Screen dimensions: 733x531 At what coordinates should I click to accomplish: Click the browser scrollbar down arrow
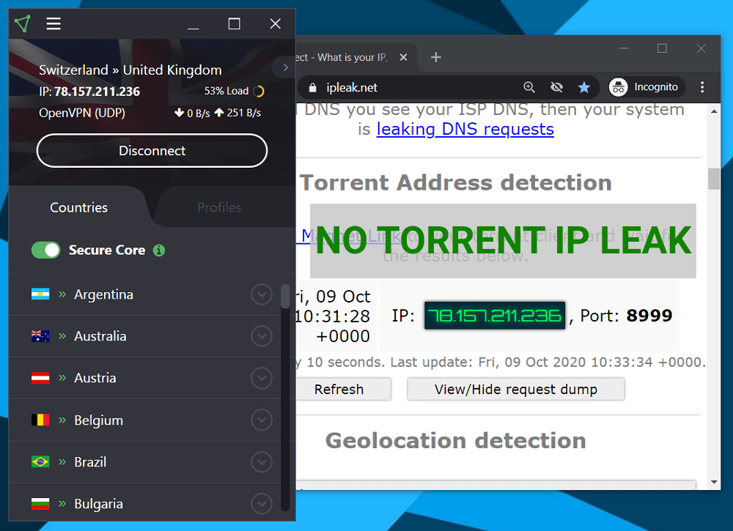714,482
